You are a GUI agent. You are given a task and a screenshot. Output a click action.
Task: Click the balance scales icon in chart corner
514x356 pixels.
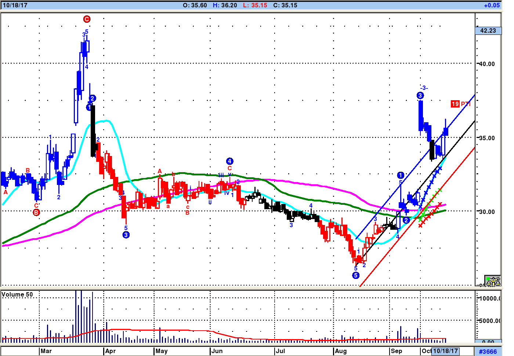(x=493, y=281)
